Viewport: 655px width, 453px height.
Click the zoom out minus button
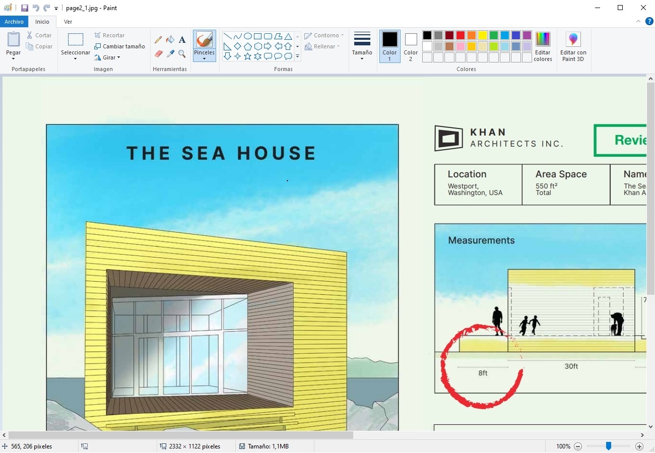pyautogui.click(x=578, y=446)
